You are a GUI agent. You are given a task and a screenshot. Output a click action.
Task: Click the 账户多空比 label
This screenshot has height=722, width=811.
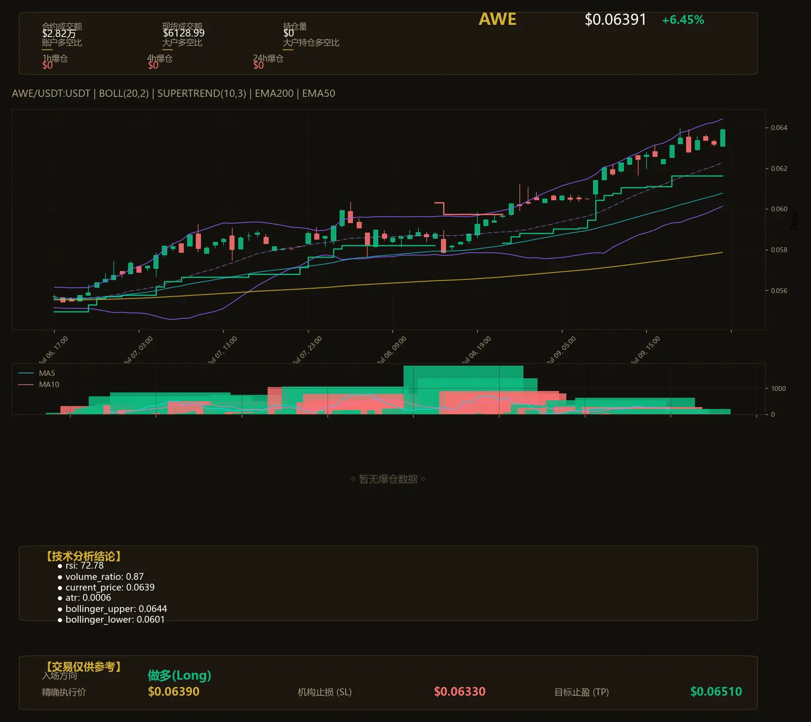click(x=62, y=42)
